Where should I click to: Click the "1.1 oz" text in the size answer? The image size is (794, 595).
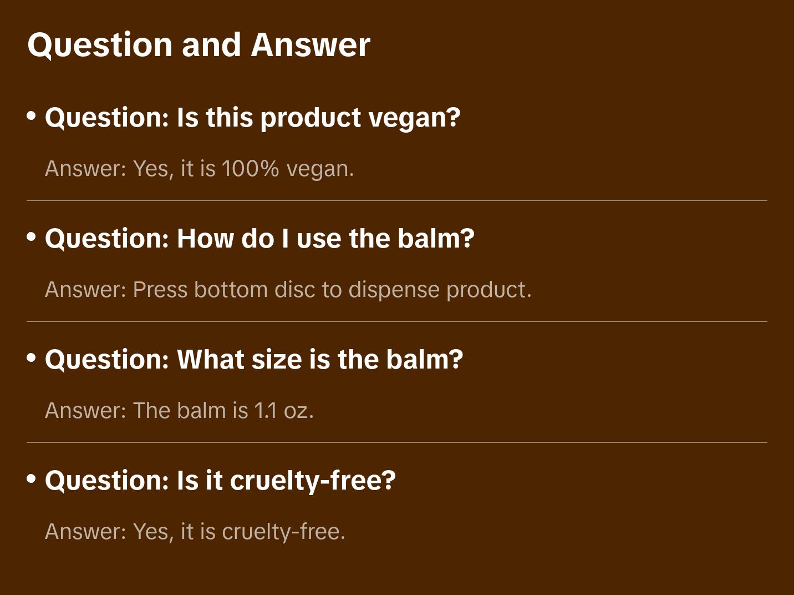point(282,411)
